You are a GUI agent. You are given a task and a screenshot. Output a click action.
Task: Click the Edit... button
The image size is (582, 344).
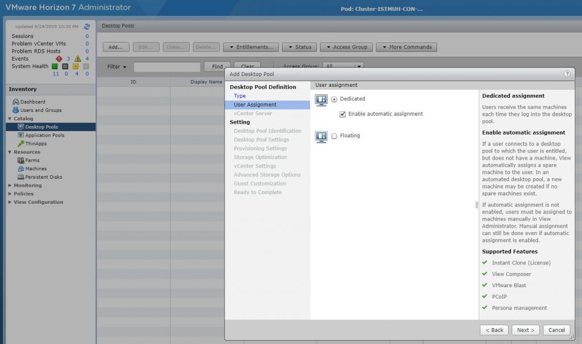click(x=146, y=47)
